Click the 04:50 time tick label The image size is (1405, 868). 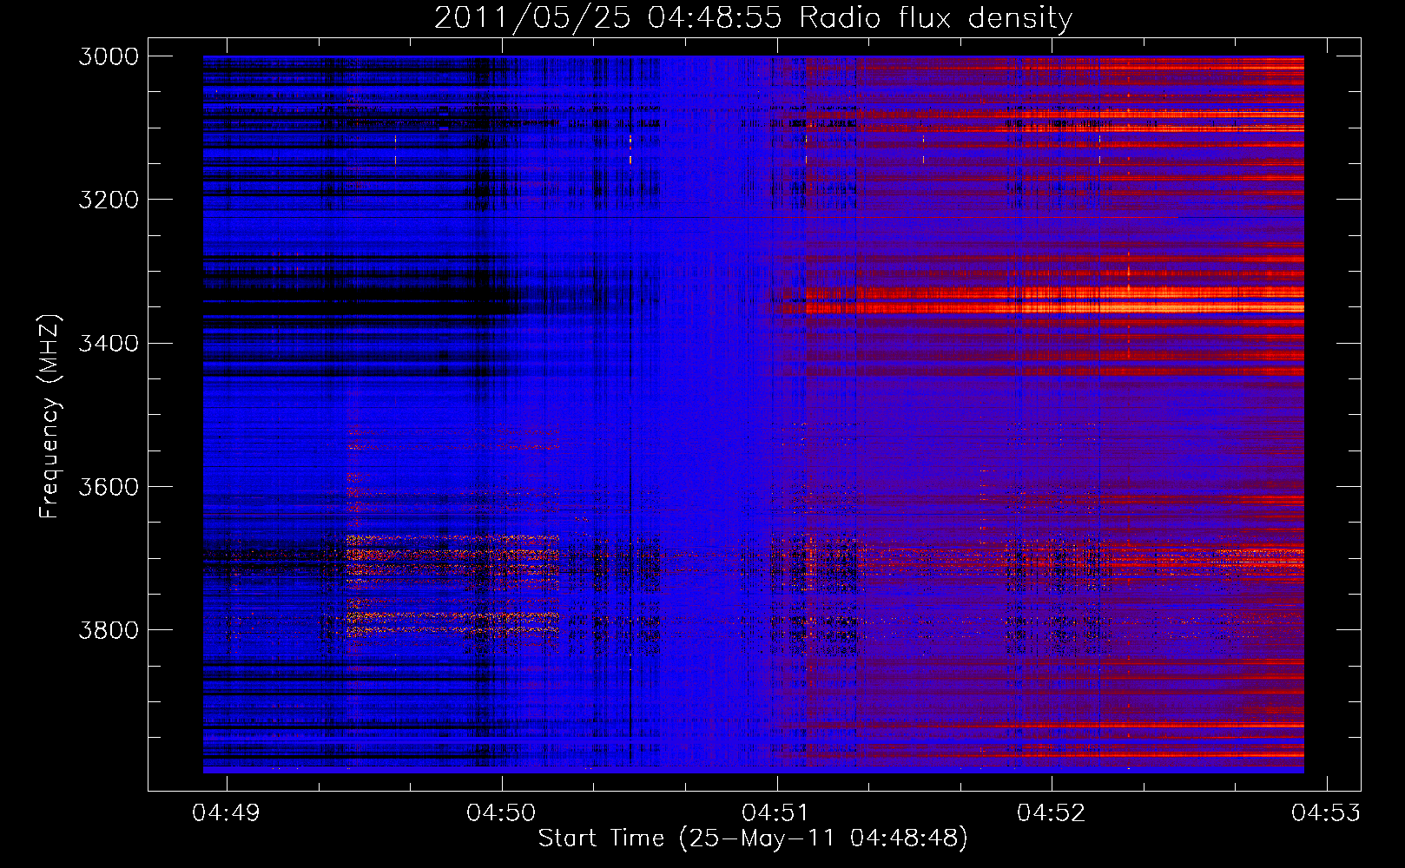tap(501, 812)
